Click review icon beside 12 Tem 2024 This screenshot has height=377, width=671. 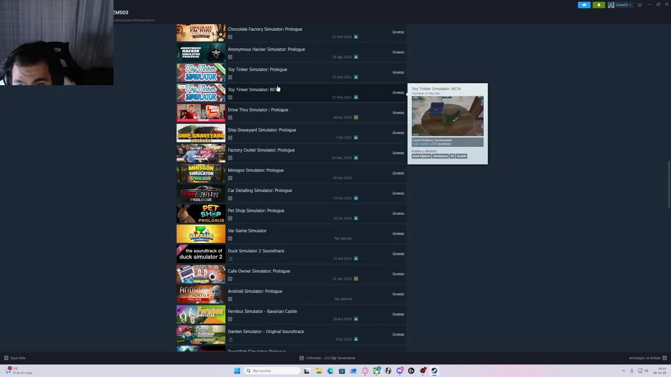pyautogui.click(x=356, y=37)
